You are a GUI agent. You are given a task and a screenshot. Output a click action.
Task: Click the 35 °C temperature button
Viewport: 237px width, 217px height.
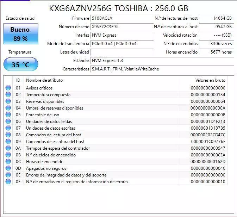point(21,64)
